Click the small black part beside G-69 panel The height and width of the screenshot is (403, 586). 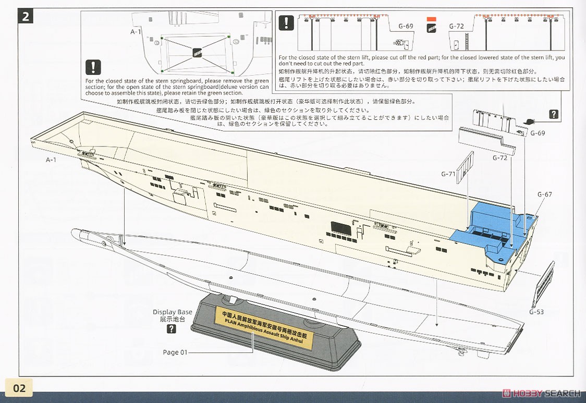pos(530,121)
